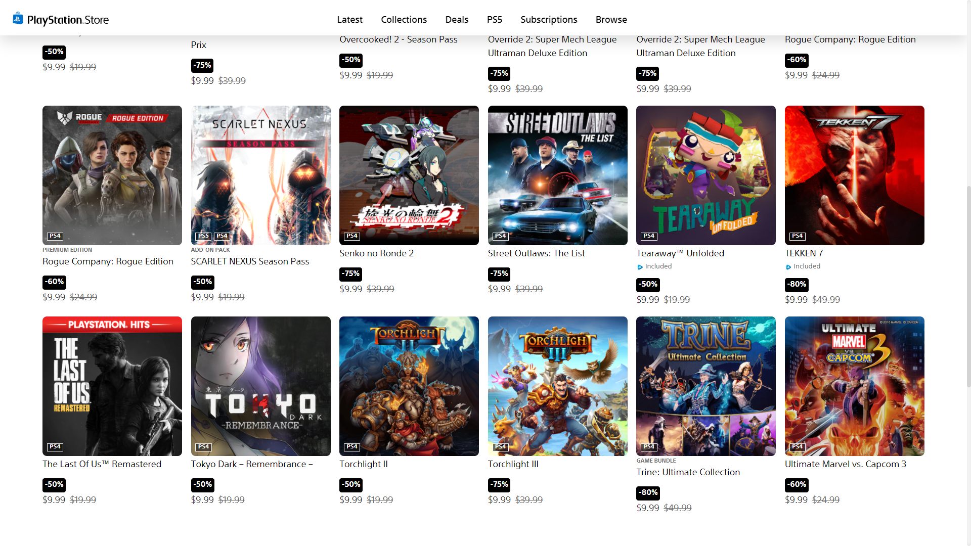Viewport: 971px width, 546px height.
Task: Open Trine: Ultimate Collection title link
Action: 688,472
